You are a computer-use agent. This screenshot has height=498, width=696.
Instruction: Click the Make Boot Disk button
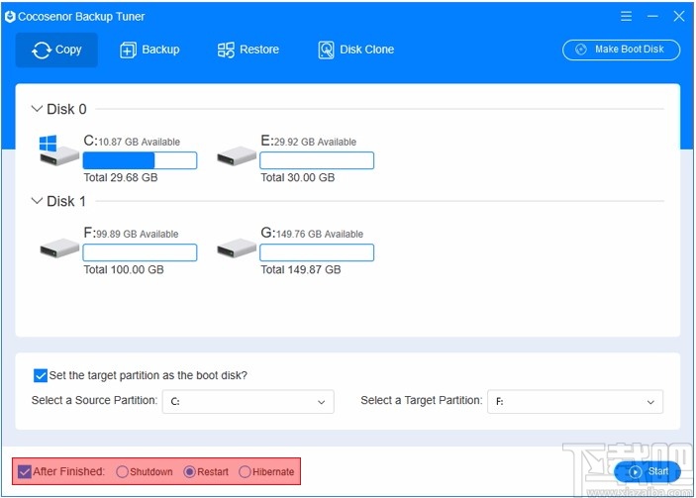(621, 50)
